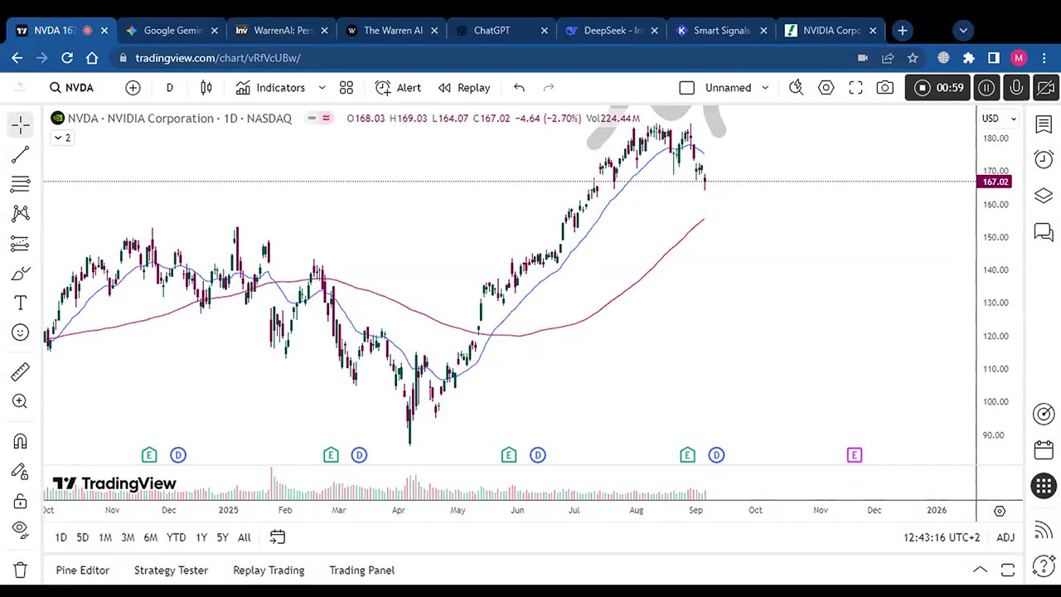The width and height of the screenshot is (1061, 597).
Task: Toggle stay in drawing mode
Action: pos(21,471)
